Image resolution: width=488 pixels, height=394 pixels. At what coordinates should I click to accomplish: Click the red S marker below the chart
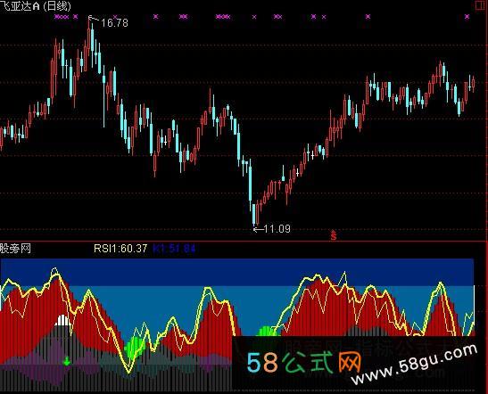[x=334, y=235]
